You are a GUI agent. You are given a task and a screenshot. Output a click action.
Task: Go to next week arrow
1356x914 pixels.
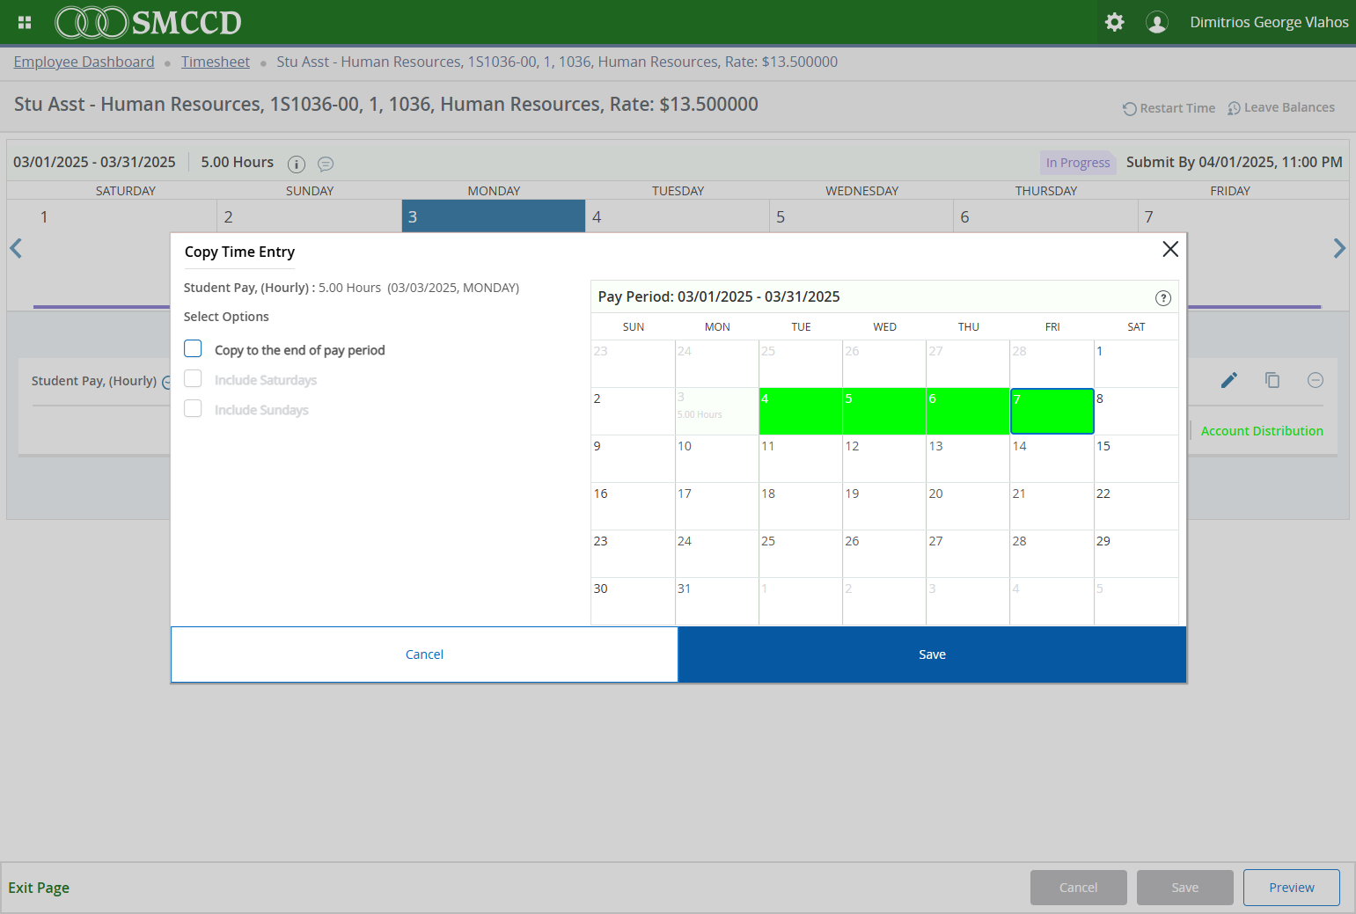[x=1339, y=249]
